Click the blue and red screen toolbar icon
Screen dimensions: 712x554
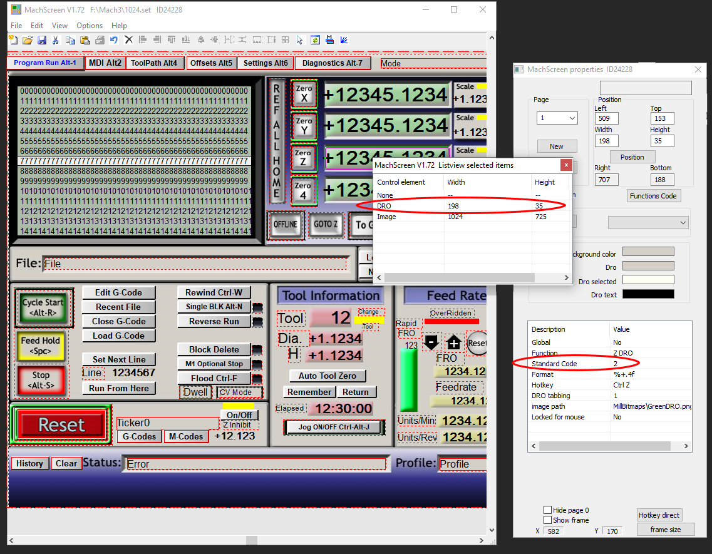(x=329, y=40)
